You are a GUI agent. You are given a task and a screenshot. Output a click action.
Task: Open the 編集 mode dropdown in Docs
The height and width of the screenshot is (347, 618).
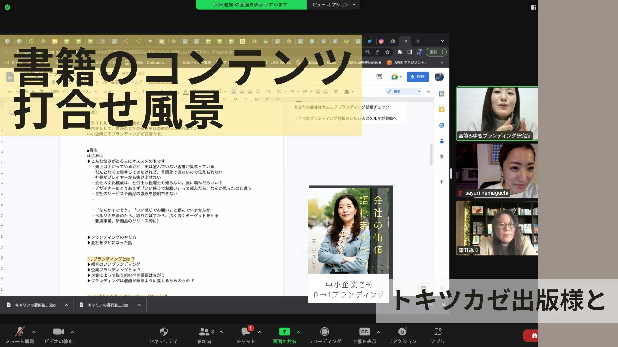tap(404, 92)
